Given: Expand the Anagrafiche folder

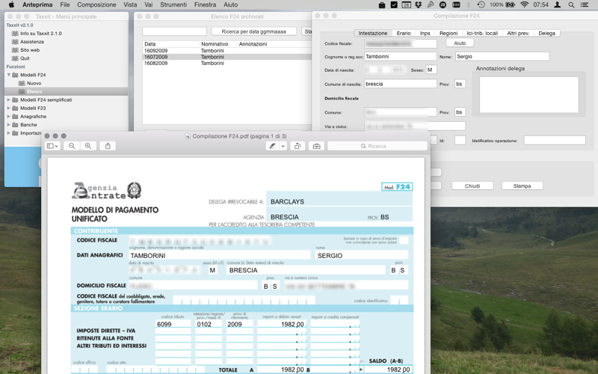Looking at the screenshot, I should pos(9,117).
